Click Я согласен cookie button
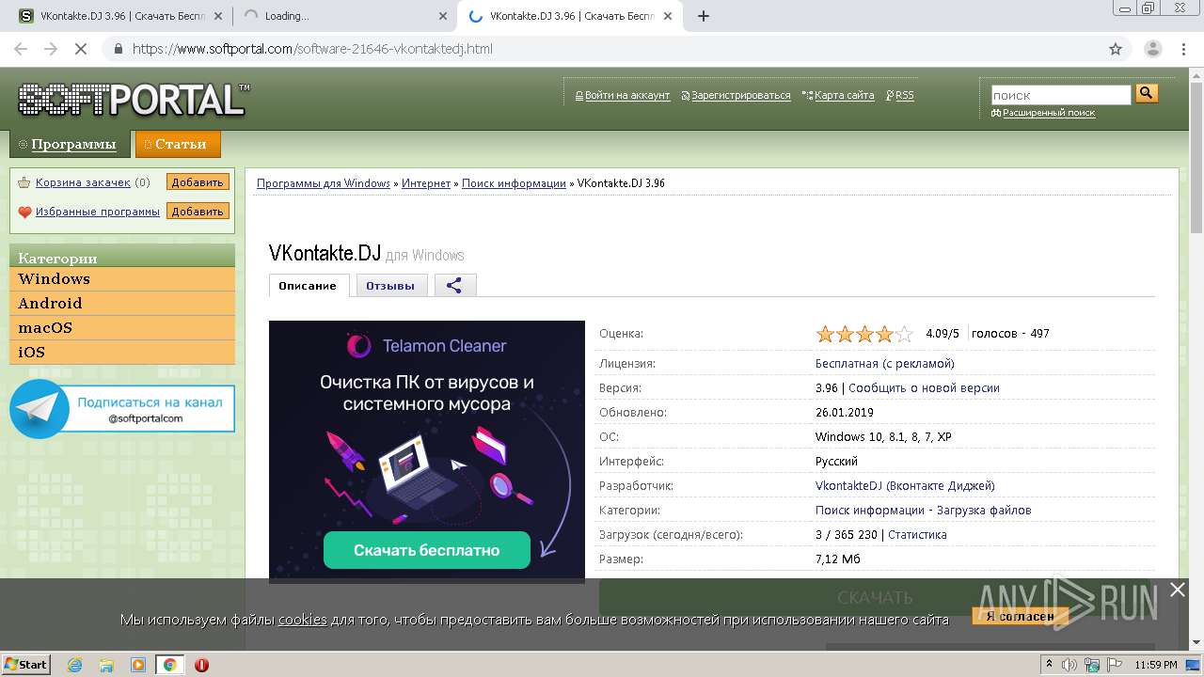Viewport: 1204px width, 677px height. tap(1021, 616)
